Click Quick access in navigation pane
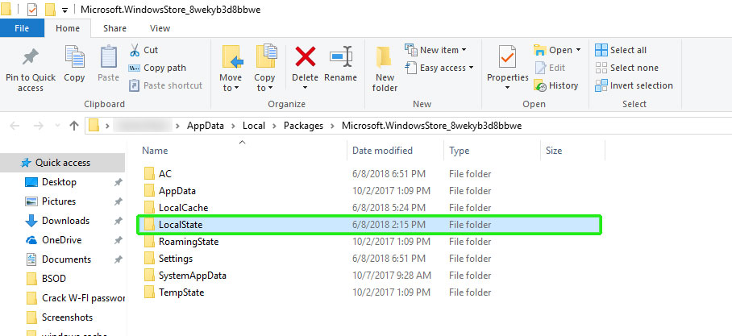This screenshot has height=336, width=732. [63, 163]
